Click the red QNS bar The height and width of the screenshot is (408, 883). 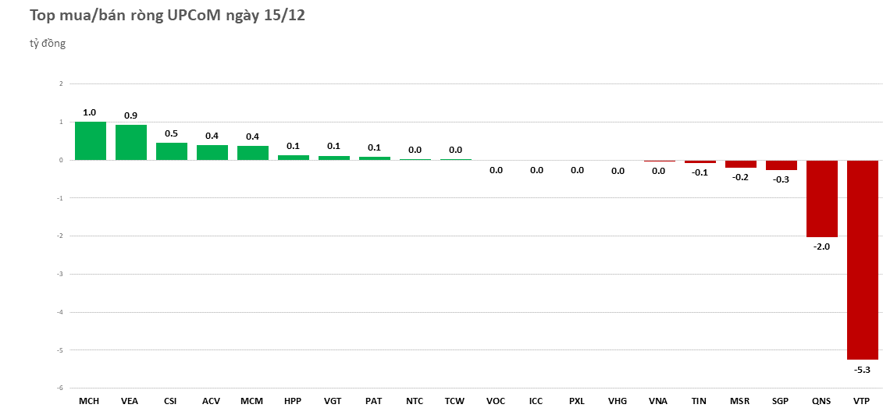(x=821, y=198)
